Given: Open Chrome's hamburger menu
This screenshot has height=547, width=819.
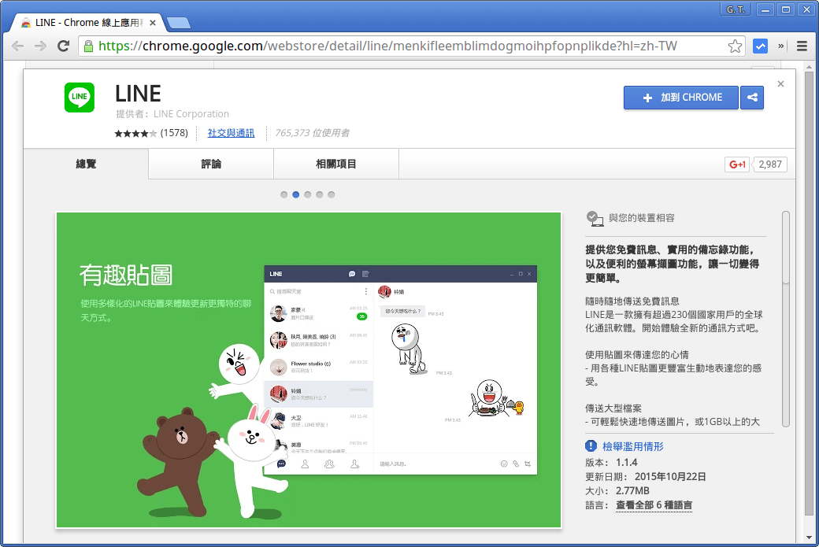Looking at the screenshot, I should (x=803, y=46).
